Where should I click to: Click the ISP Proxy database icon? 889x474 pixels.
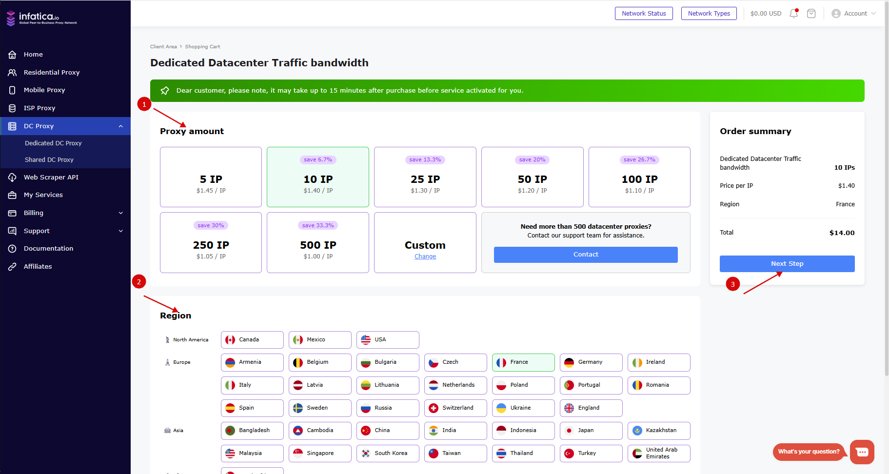[12, 108]
